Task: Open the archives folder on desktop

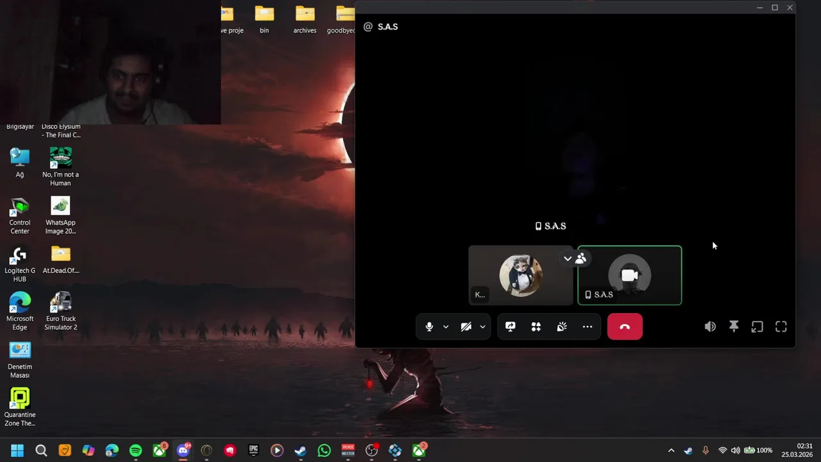Action: pyautogui.click(x=305, y=19)
